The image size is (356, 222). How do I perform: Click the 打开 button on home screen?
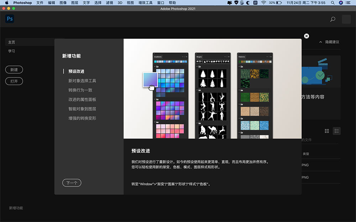pyautogui.click(x=14, y=81)
